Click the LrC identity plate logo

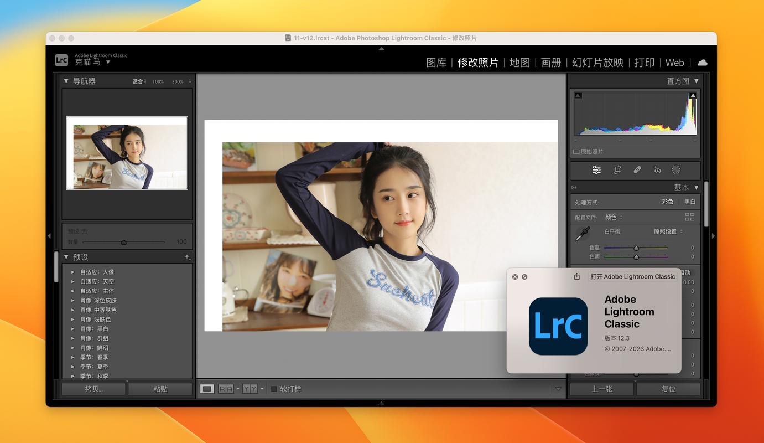pos(61,60)
